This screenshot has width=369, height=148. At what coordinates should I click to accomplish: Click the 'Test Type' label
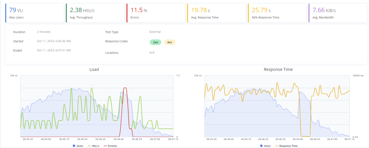point(112,32)
